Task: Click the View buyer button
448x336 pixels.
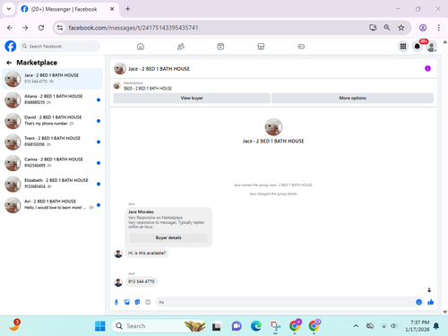Action: coord(192,98)
